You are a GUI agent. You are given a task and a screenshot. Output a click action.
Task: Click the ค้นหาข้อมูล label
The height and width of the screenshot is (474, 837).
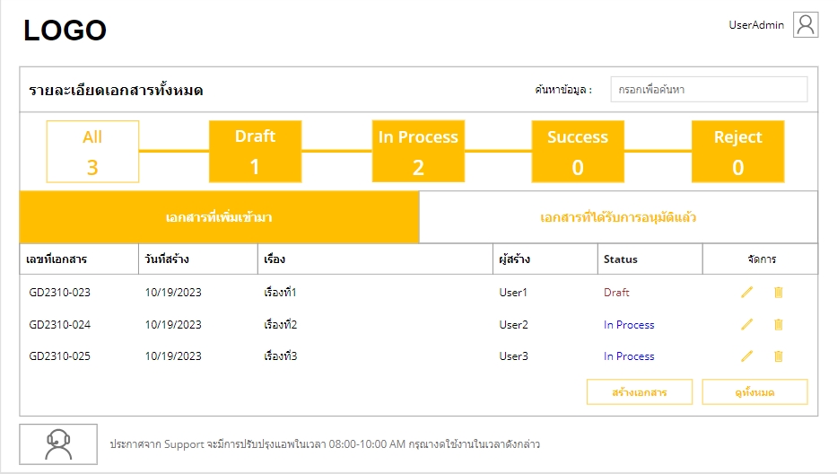[x=563, y=89]
